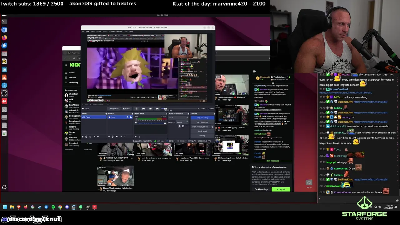The height and width of the screenshot is (225, 400).
Task: Open the Docks menu in OBS
Action: [x=99, y=32]
